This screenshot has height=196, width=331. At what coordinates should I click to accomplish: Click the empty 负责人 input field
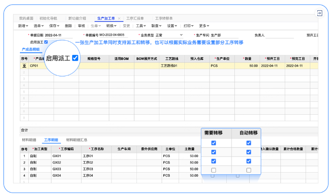(279, 36)
